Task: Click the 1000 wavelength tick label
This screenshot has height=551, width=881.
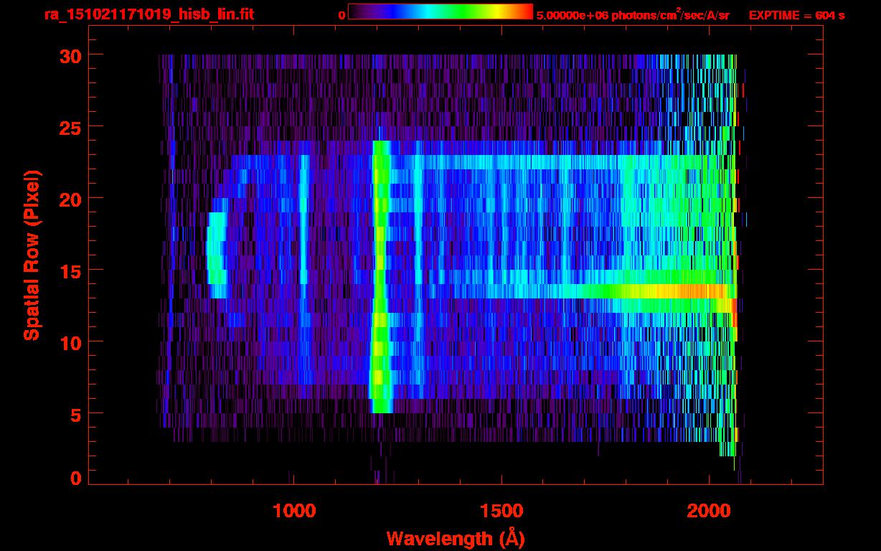Action: (294, 511)
